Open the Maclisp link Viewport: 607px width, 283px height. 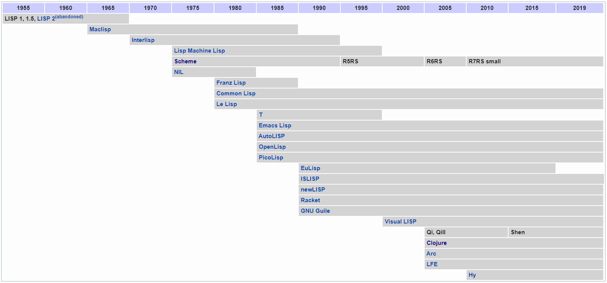(x=100, y=29)
